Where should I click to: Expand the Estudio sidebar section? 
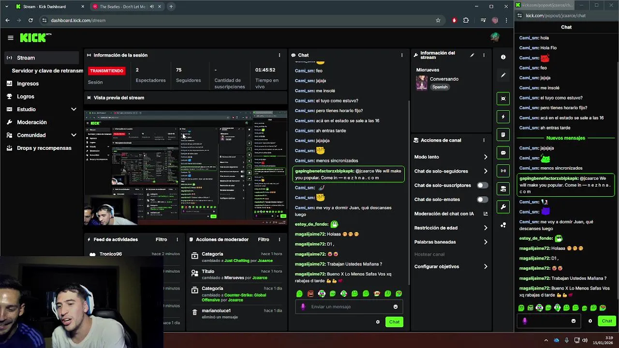(x=74, y=109)
